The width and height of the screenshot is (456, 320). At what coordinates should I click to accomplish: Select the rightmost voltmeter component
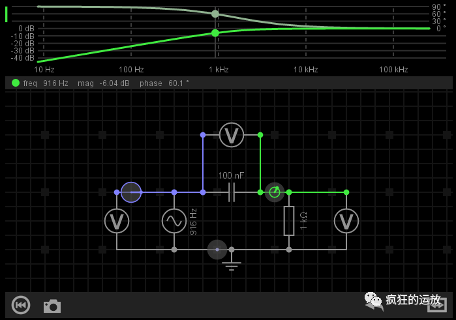[x=346, y=221]
